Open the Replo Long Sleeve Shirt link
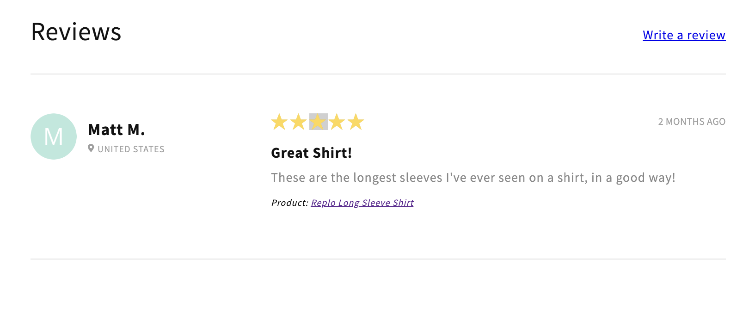 (362, 203)
